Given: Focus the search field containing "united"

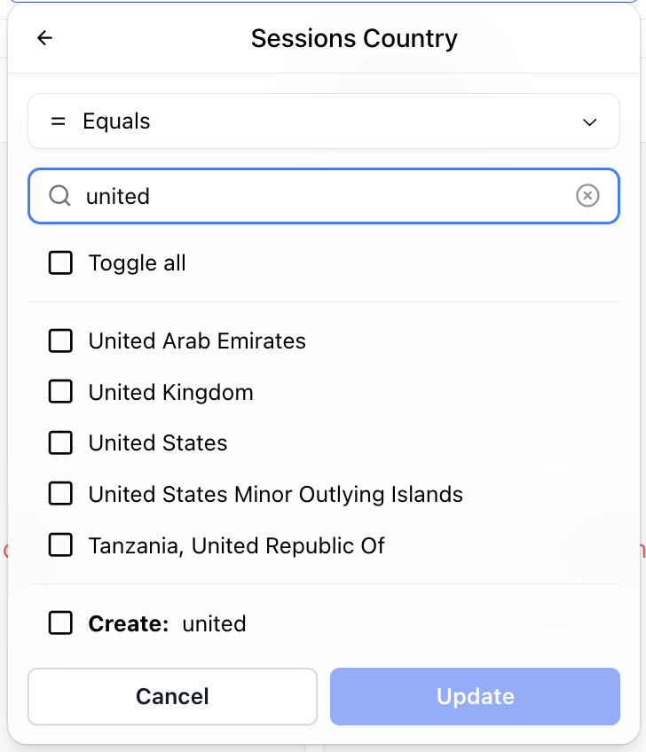Looking at the screenshot, I should [319, 196].
